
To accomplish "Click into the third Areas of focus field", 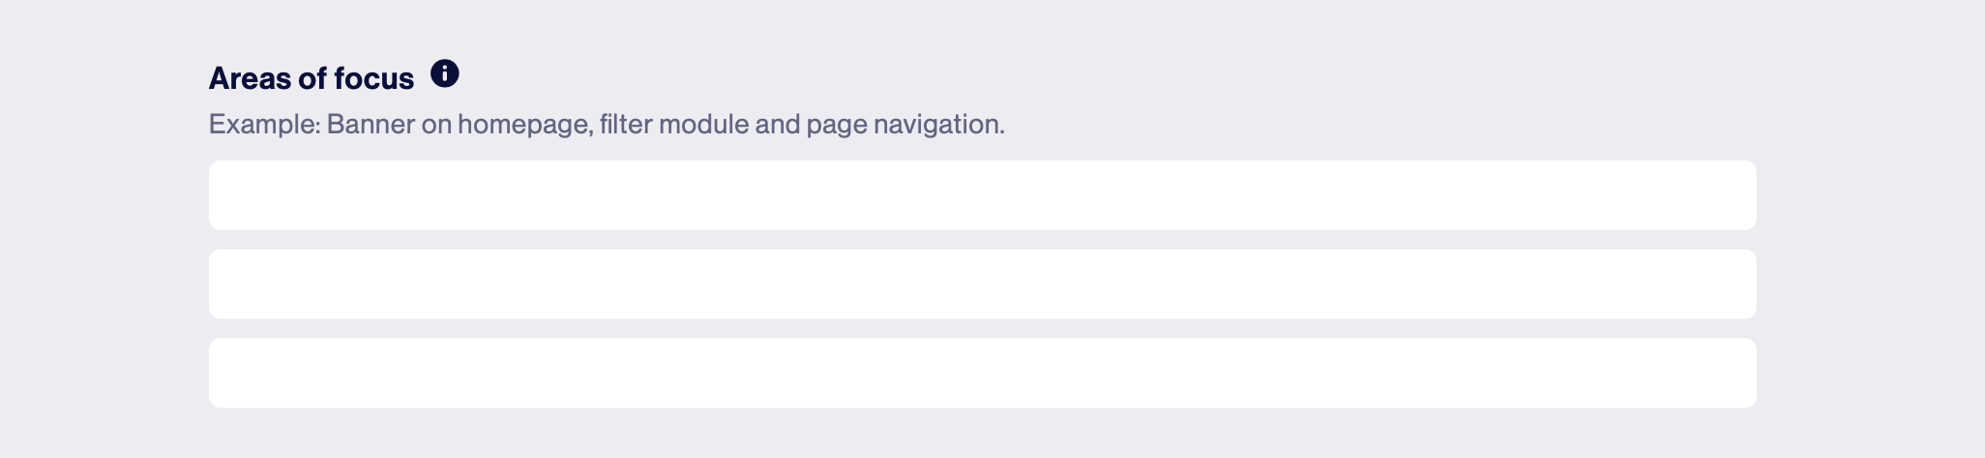I will (x=982, y=373).
